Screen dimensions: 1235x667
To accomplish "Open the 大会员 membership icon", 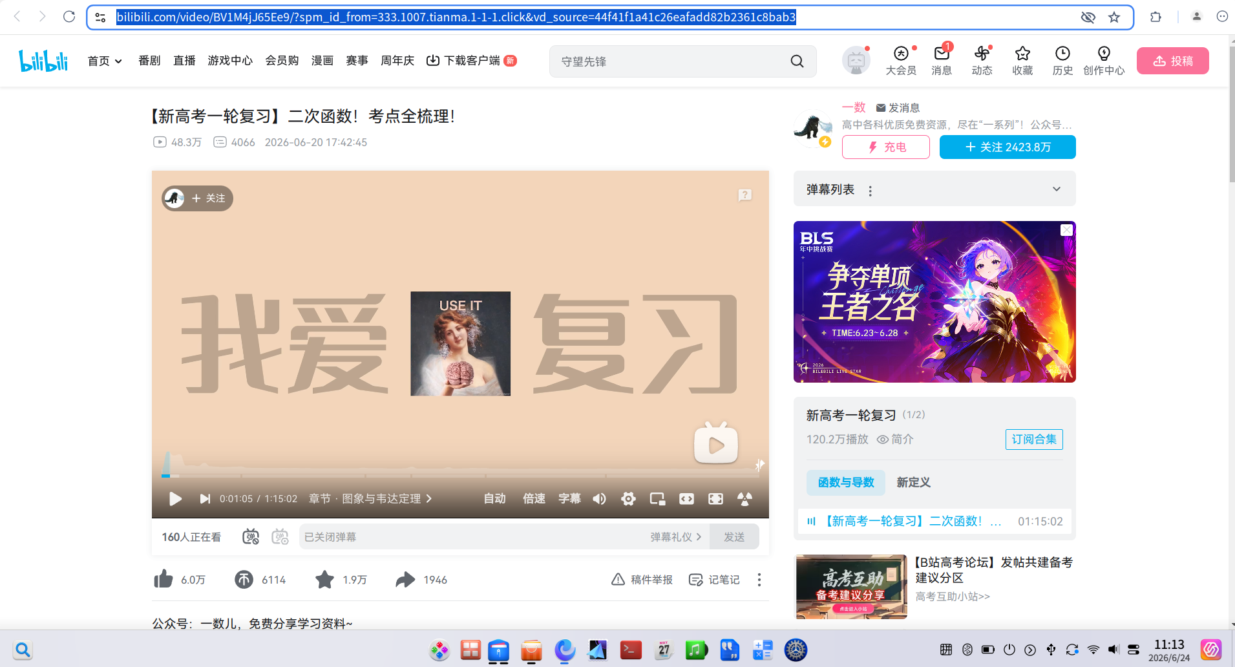I will pos(901,60).
